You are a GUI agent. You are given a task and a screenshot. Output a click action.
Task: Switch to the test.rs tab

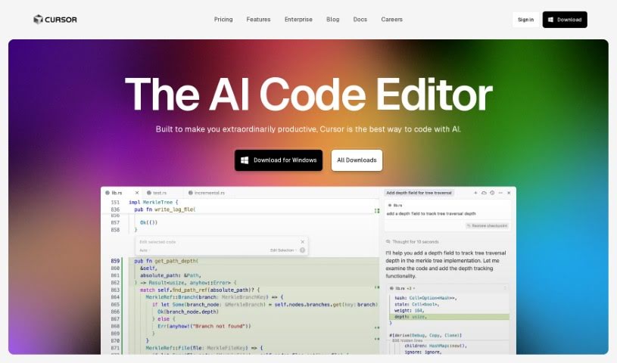(160, 194)
